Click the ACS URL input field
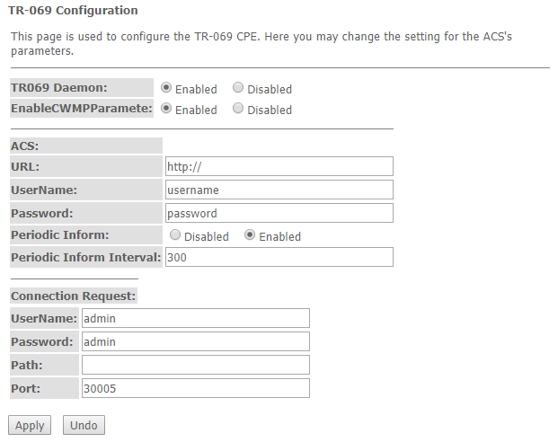Image resolution: width=558 pixels, height=442 pixels. click(279, 166)
